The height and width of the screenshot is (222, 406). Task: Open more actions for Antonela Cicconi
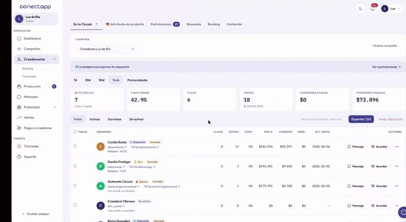point(396,186)
